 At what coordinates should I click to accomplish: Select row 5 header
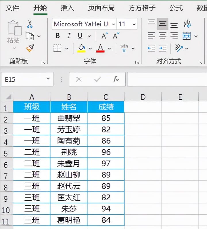(x=6, y=152)
